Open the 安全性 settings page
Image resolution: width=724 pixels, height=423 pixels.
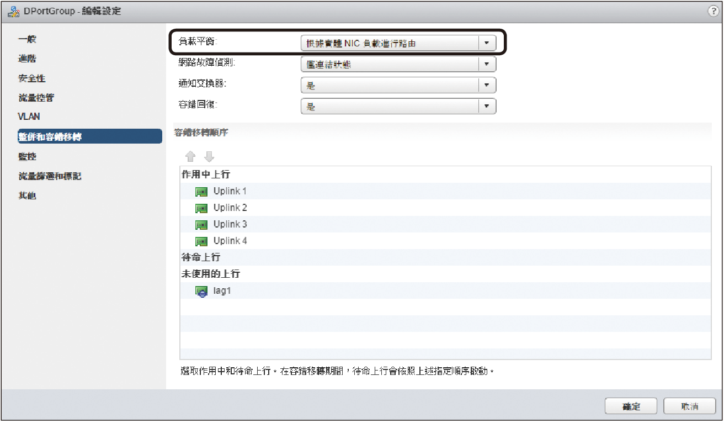coord(31,78)
